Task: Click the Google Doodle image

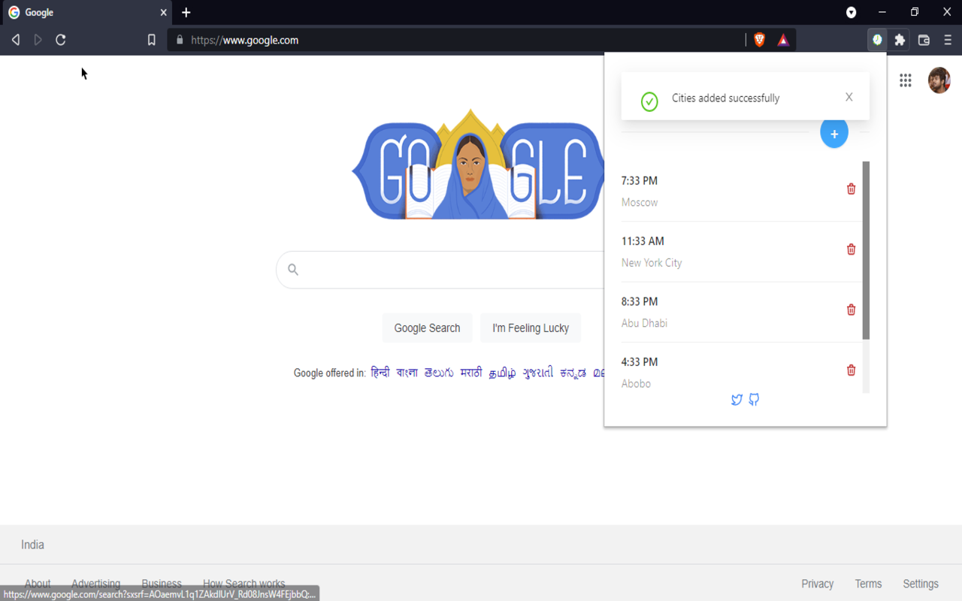Action: (x=478, y=165)
